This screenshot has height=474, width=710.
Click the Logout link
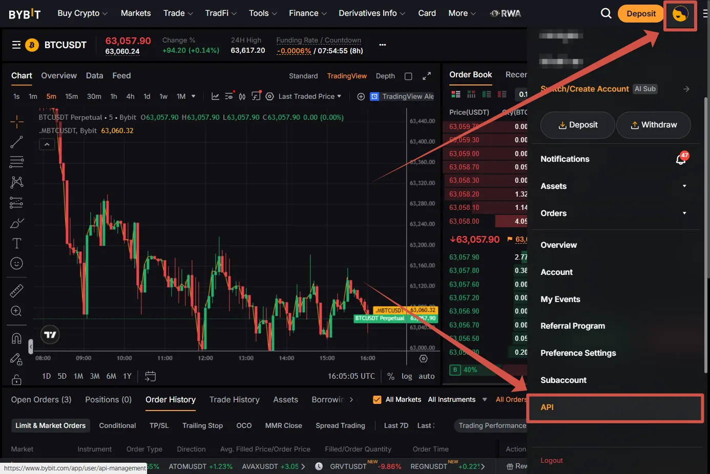click(552, 461)
